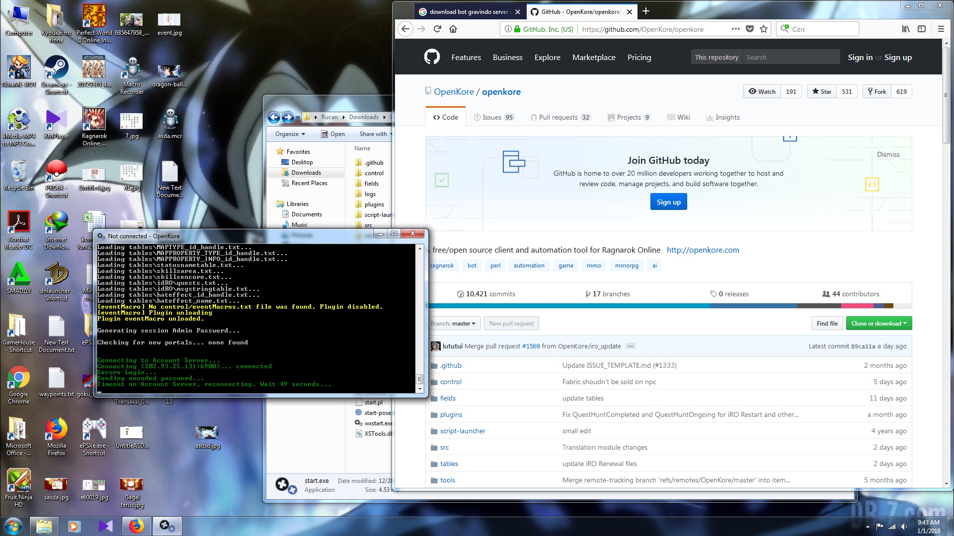Screen dimensions: 954x536
Task: Reload the page in Firefox
Action: click(437, 29)
